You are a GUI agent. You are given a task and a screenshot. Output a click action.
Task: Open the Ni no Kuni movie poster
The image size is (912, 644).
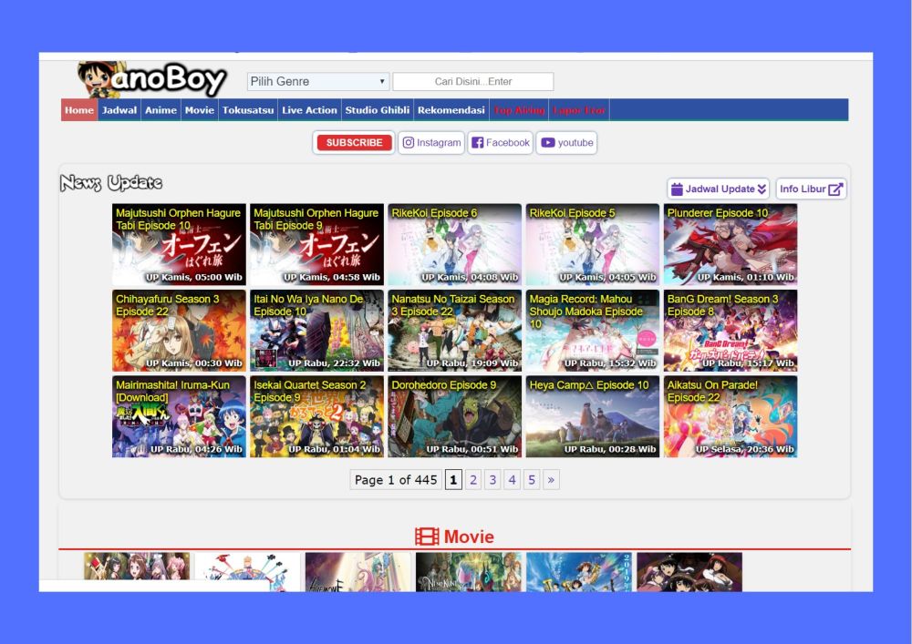click(468, 572)
